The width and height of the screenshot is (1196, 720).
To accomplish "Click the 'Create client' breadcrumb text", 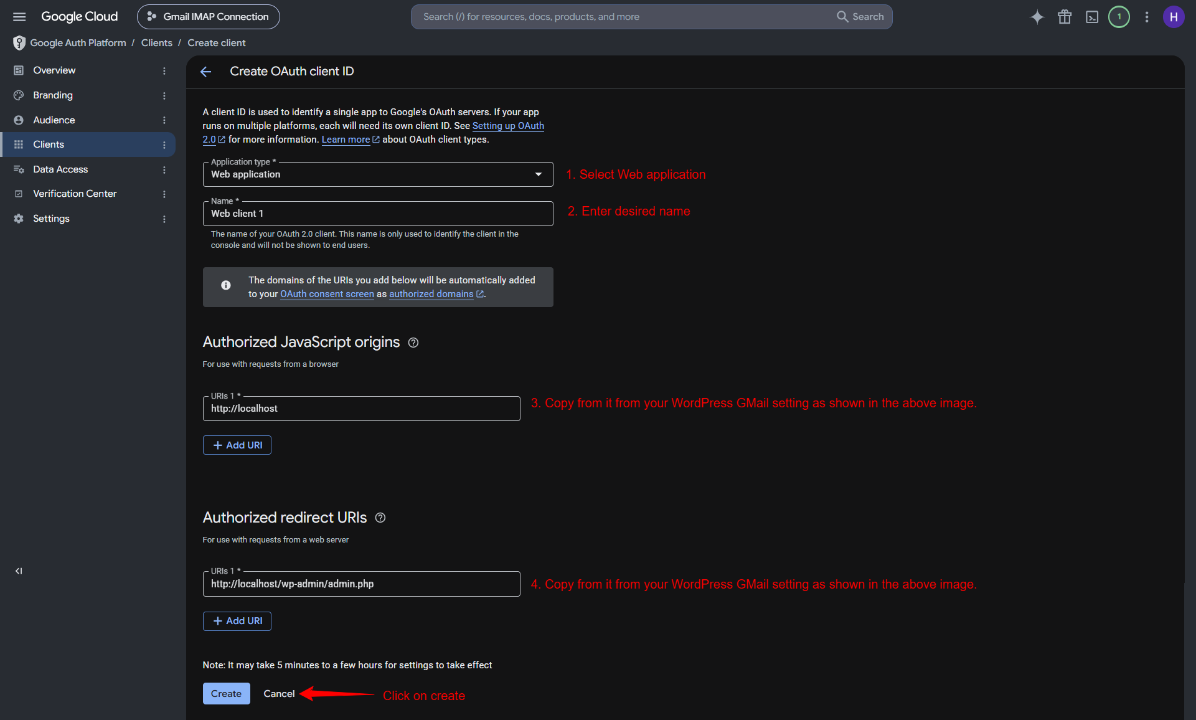I will 217,43.
